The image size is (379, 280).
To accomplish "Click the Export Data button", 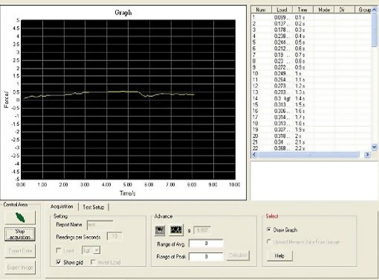I will pyautogui.click(x=20, y=251).
